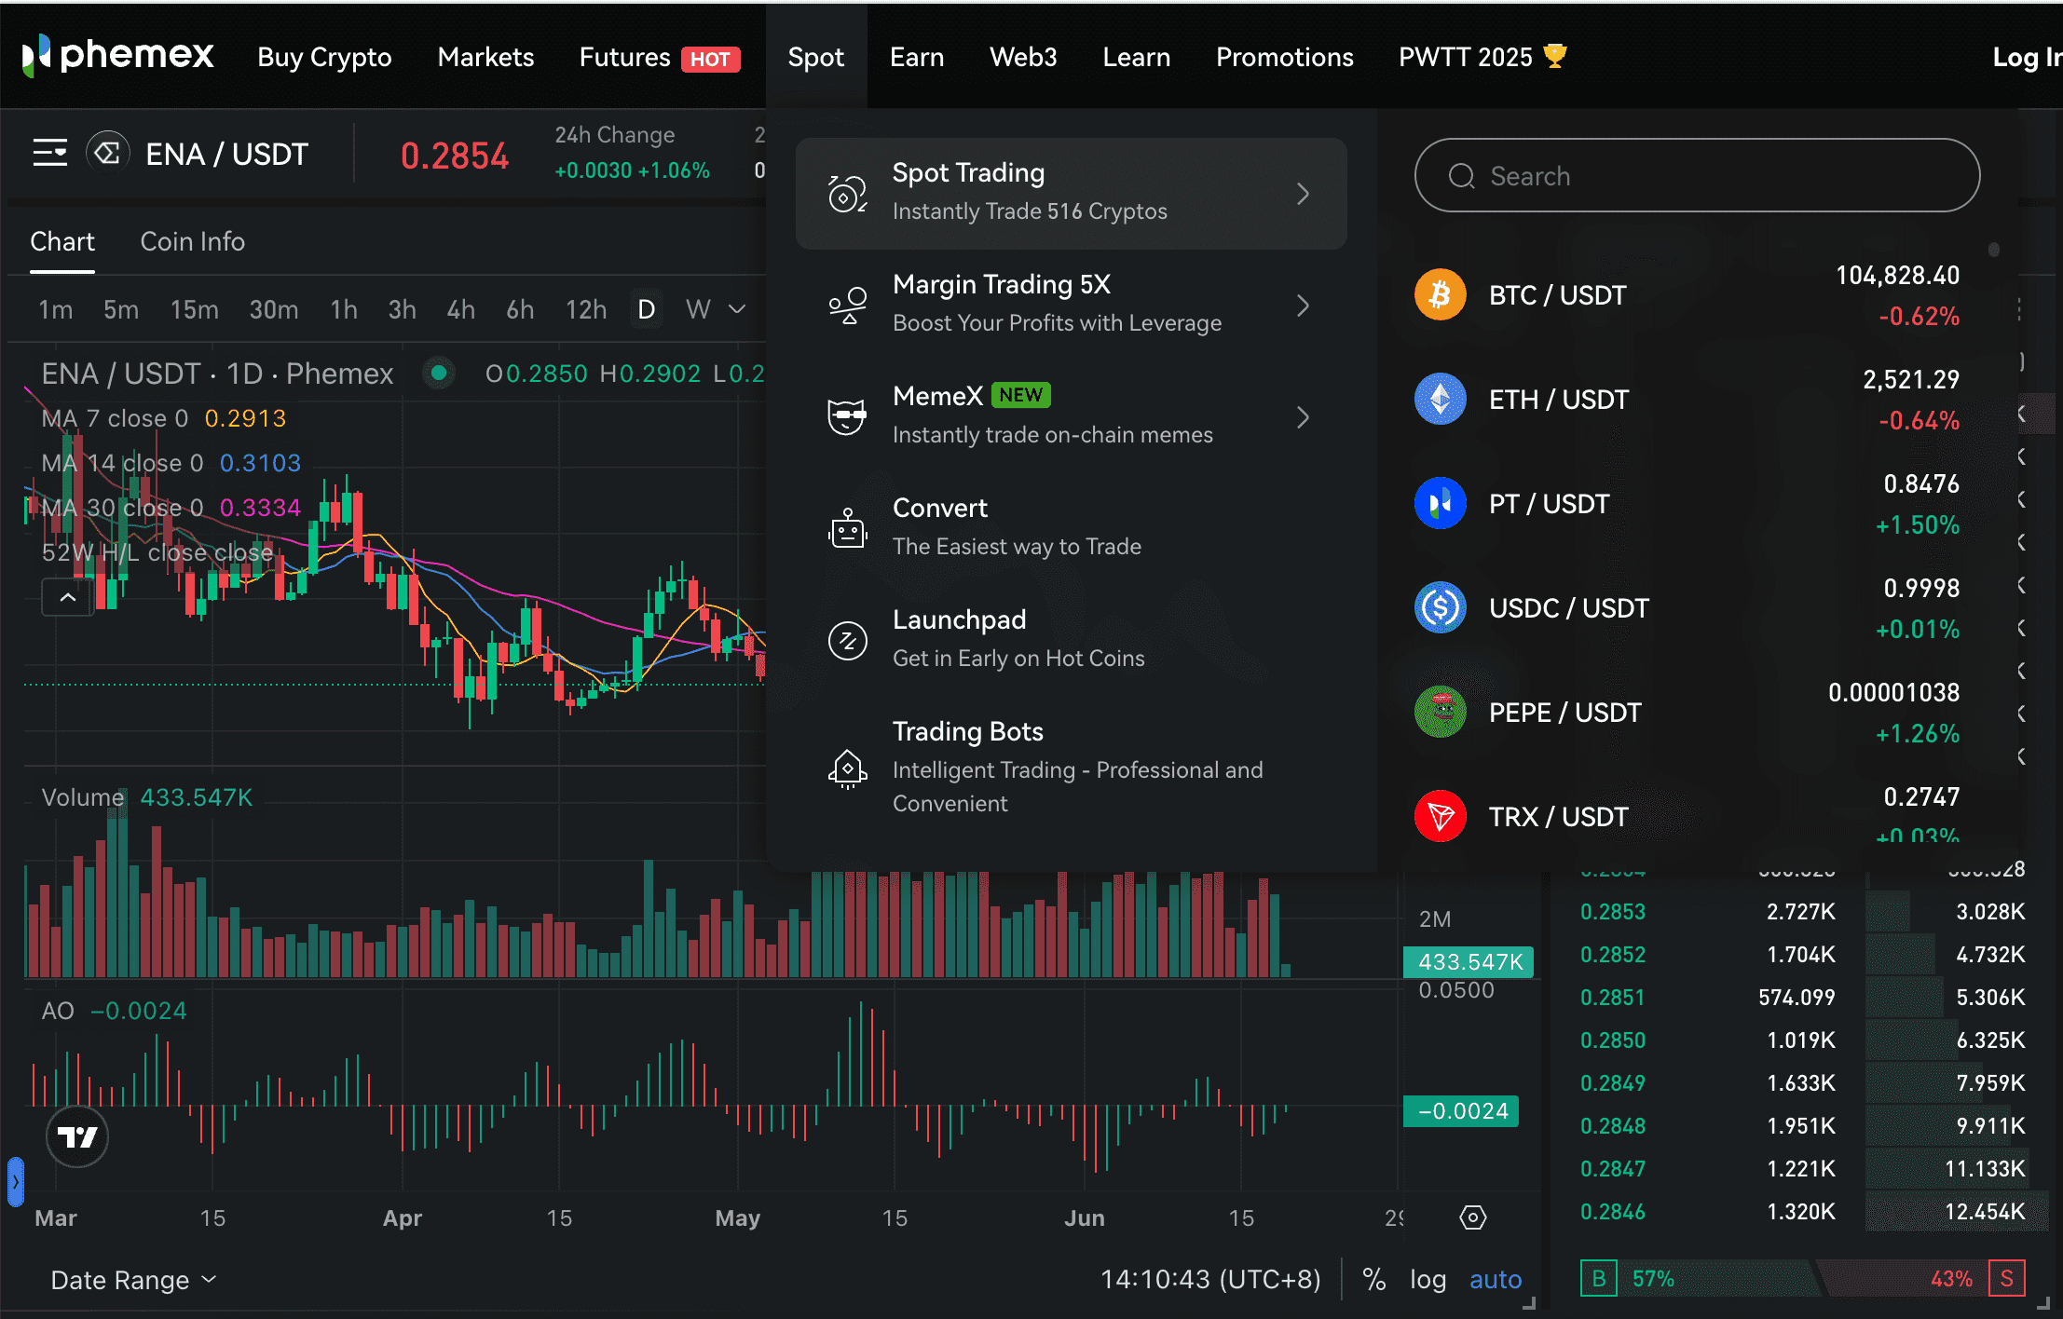Open the Futures menu
The width and height of the screenshot is (2063, 1319).
point(659,57)
